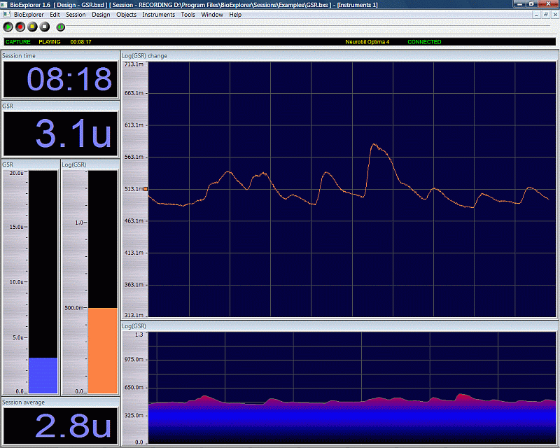
Task: Click the 1.3 label on lower chart axis
Action: [x=139, y=335]
